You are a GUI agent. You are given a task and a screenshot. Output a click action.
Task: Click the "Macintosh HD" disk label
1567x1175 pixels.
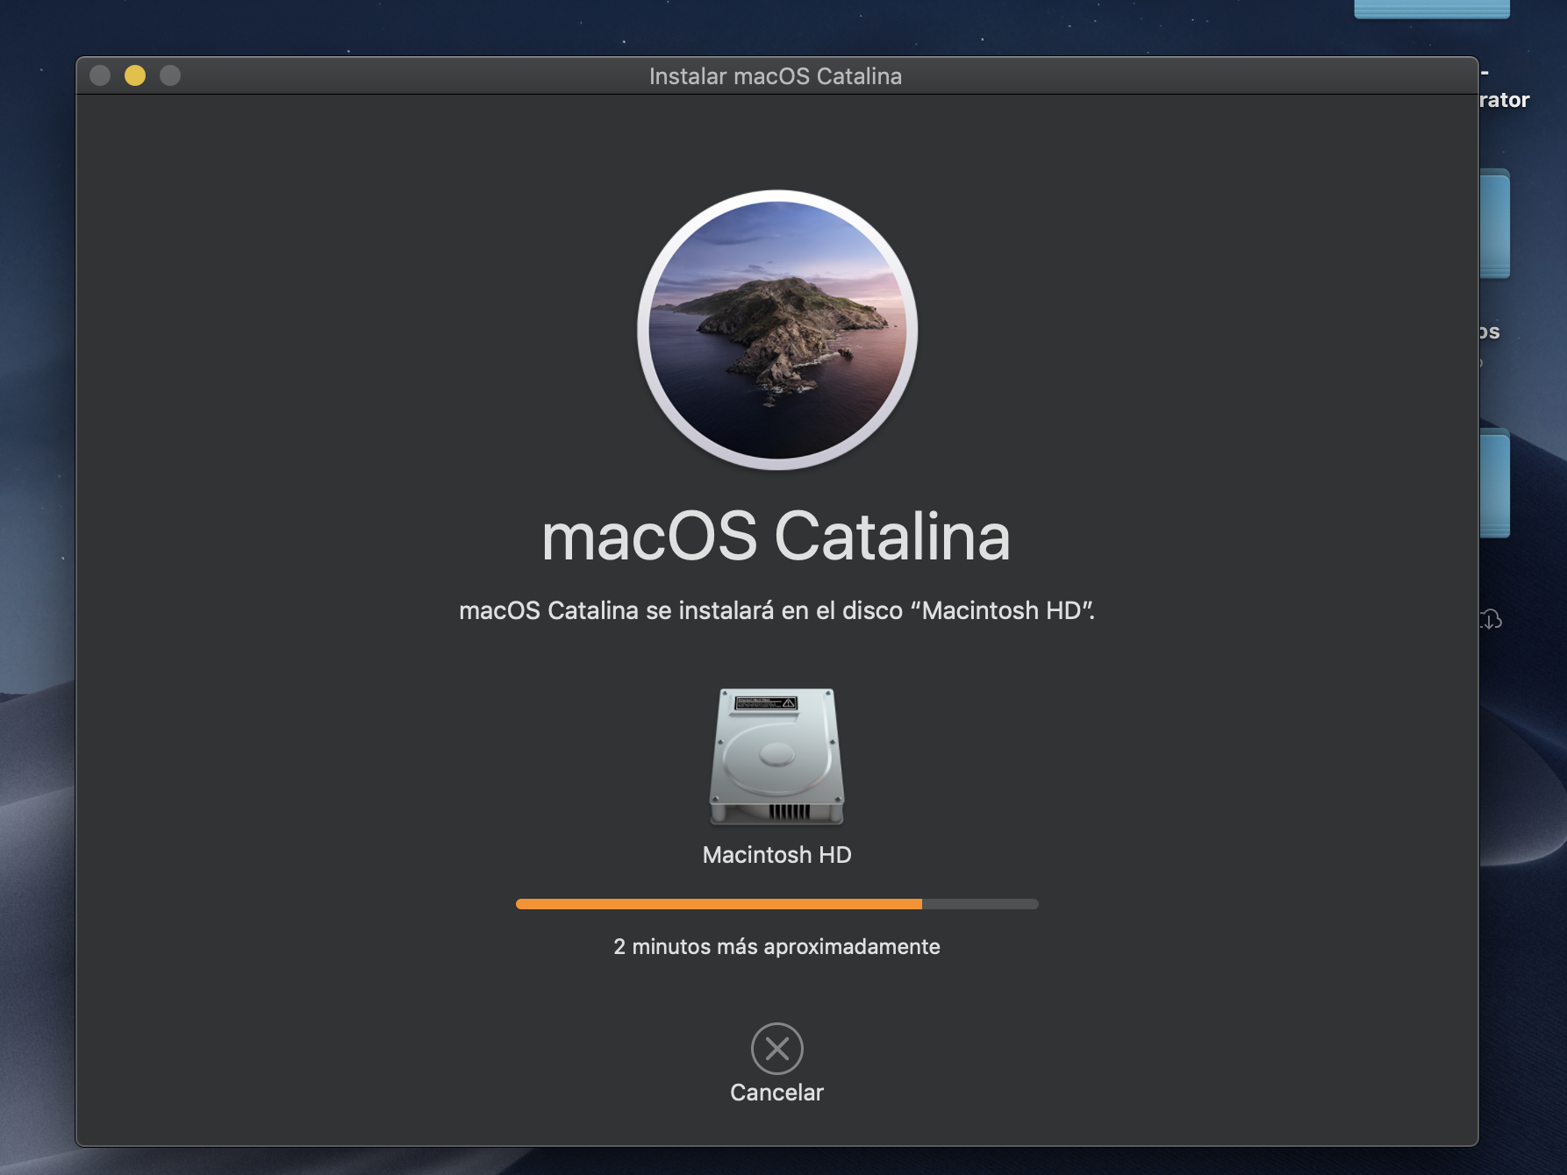point(776,855)
